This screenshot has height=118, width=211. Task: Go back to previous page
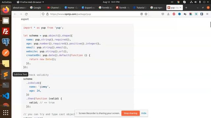15,14
